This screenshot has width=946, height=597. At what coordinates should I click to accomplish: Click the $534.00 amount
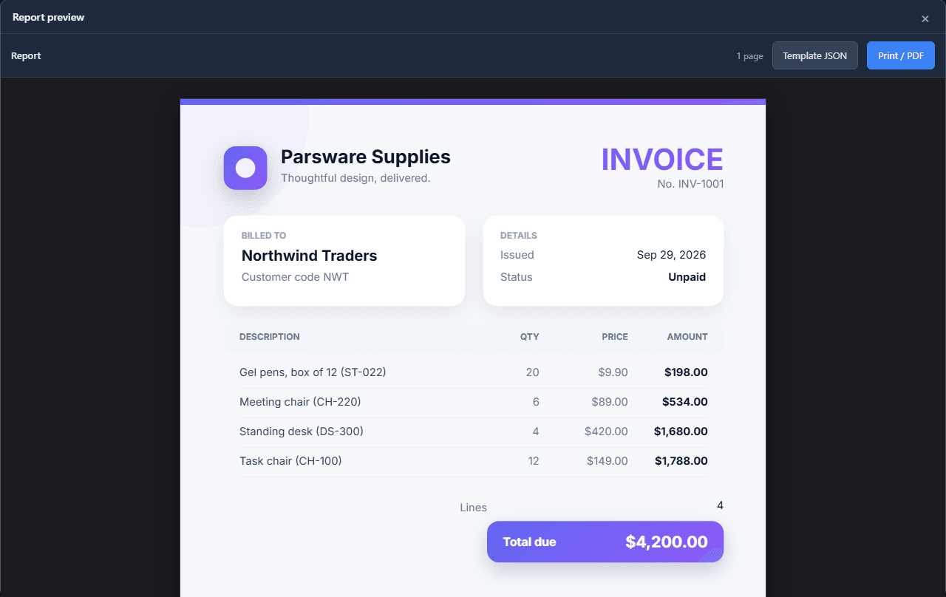click(686, 402)
